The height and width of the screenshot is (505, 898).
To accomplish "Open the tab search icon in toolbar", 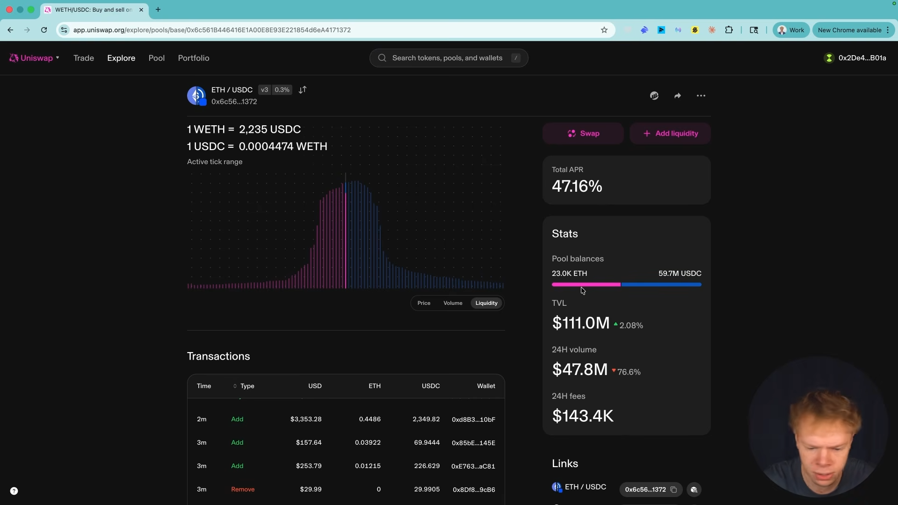I will (754, 30).
